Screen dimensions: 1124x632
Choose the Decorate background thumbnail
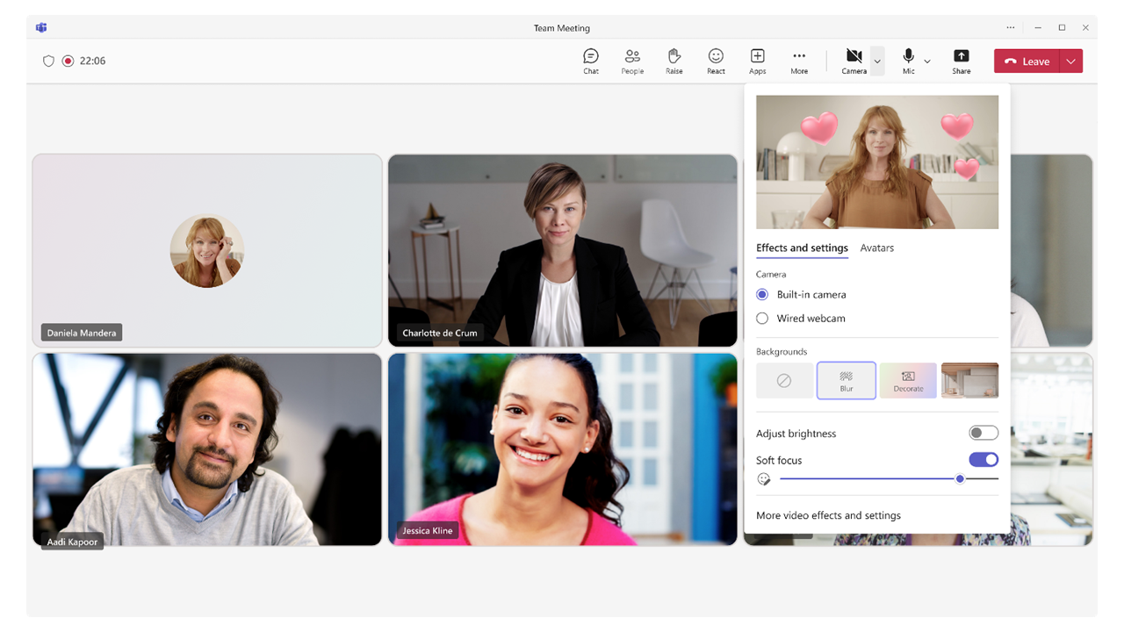pyautogui.click(x=908, y=380)
